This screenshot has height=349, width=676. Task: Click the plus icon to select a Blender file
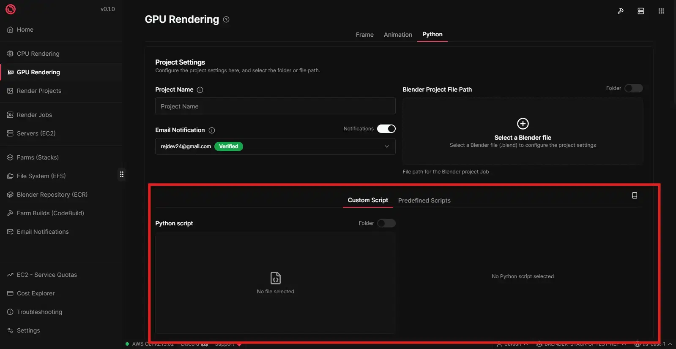tap(523, 124)
